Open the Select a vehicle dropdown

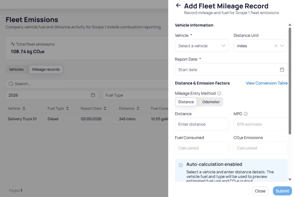coord(202,46)
